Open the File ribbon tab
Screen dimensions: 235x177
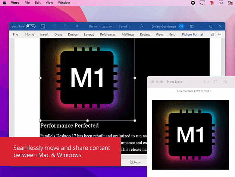[x=15, y=34]
